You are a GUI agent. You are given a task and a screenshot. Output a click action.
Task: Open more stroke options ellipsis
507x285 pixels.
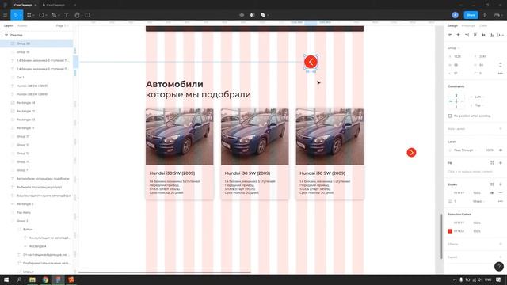500,201
